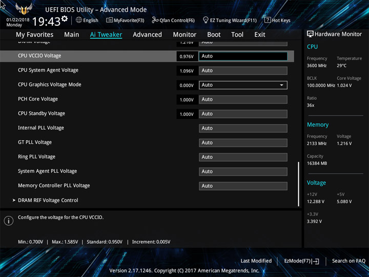
Task: Select the PCH Core Voltage value field
Action: point(243,100)
